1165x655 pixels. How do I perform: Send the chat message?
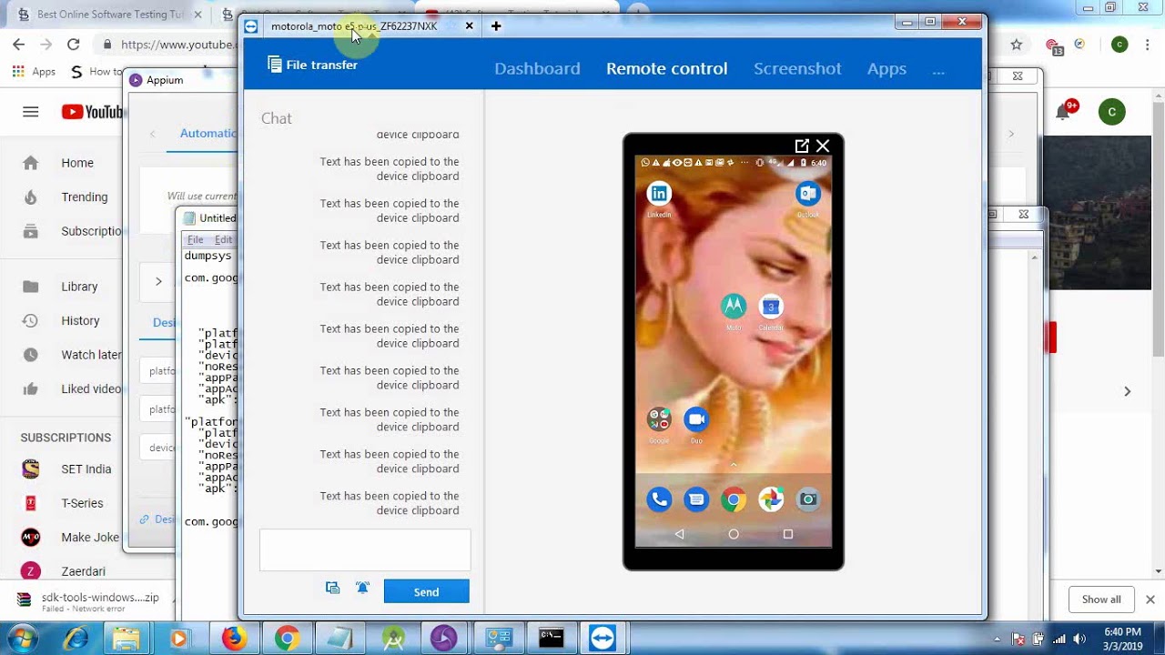tap(426, 591)
